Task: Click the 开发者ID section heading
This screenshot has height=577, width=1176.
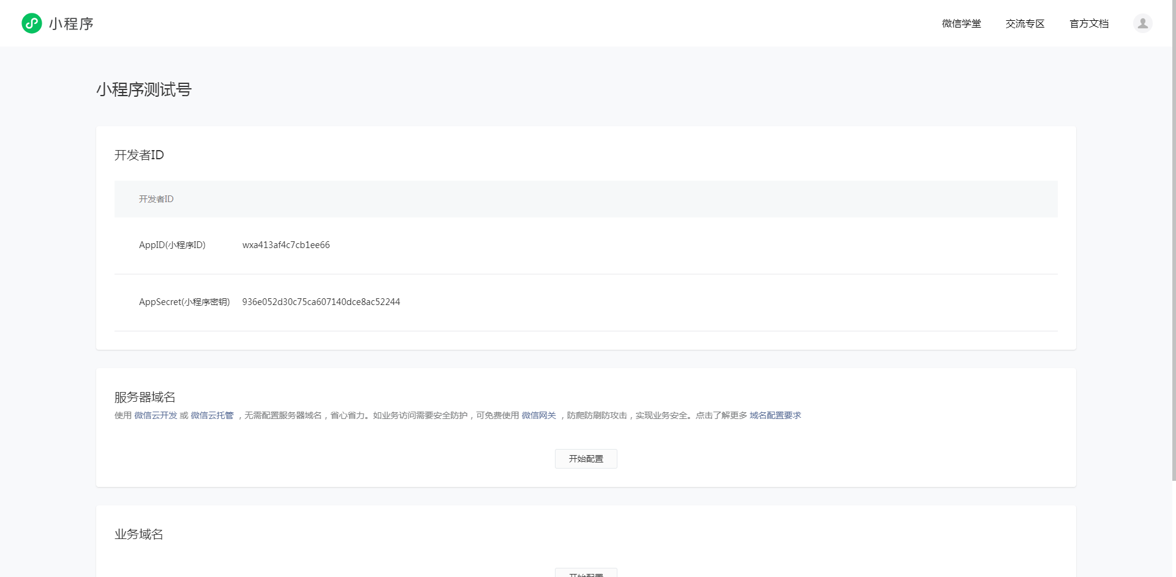Action: tap(139, 155)
